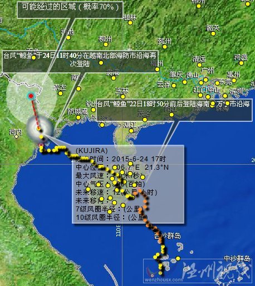Click the 广州 city label
This screenshot has width=255, height=286.
point(208,71)
